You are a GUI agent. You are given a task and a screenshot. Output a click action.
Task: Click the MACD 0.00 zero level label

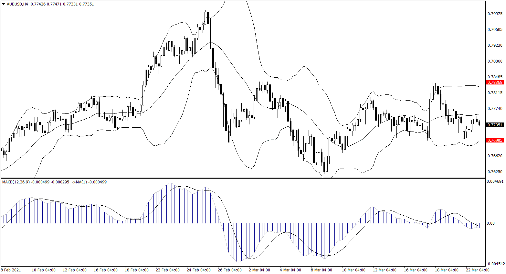click(490, 223)
